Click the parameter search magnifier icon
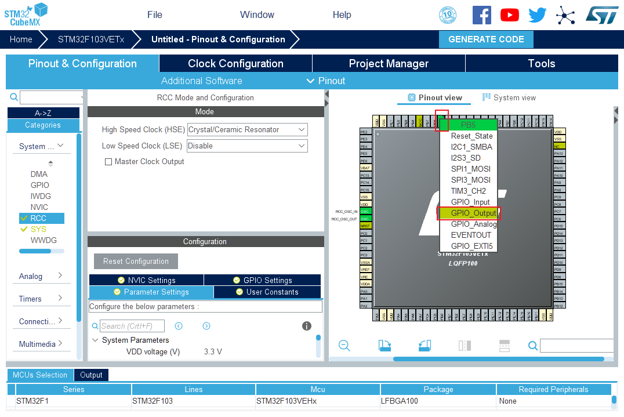 (x=95, y=326)
